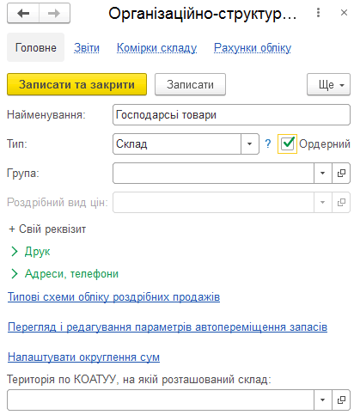Image resolution: width=354 pixels, height=415 pixels.
Task: Open the three-dot more options menu
Action: (318, 13)
